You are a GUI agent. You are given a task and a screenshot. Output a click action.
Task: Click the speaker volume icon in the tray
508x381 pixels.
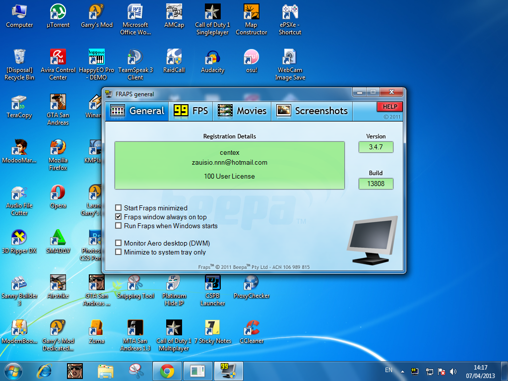coord(453,370)
